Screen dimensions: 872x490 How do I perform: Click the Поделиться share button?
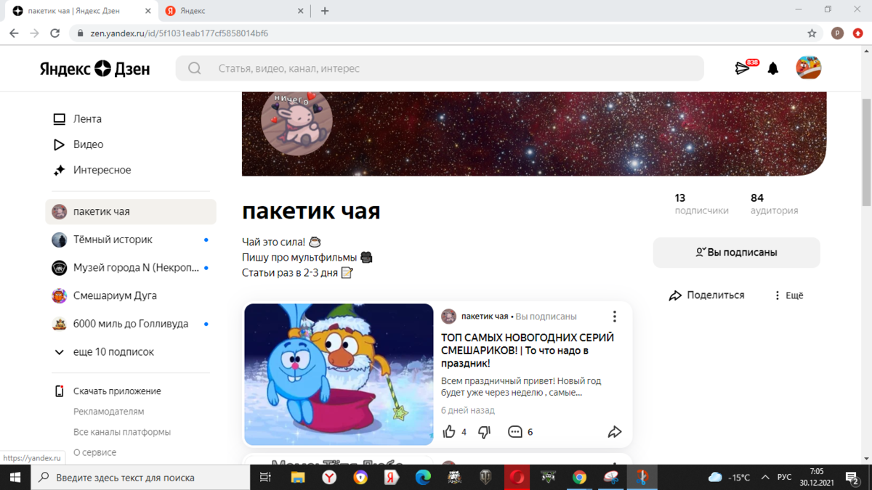click(706, 295)
